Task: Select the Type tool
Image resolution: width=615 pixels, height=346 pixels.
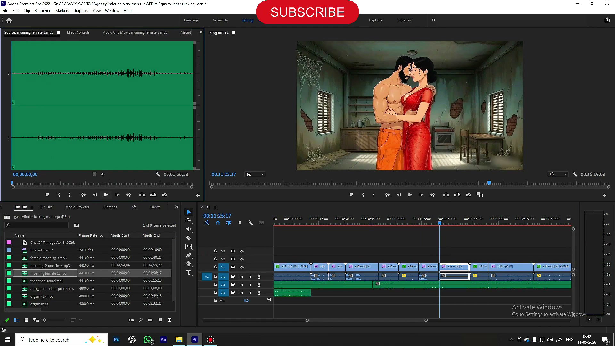Action: (189, 272)
